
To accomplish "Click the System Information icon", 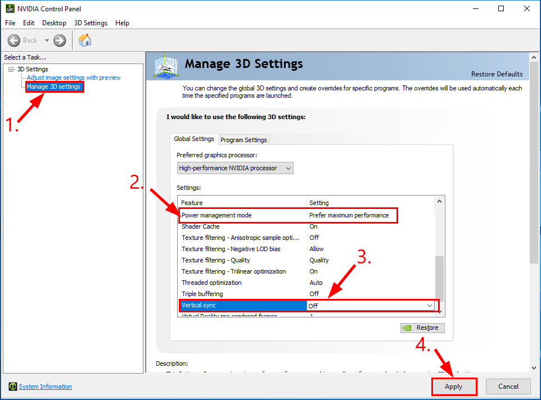I will pyautogui.click(x=12, y=387).
